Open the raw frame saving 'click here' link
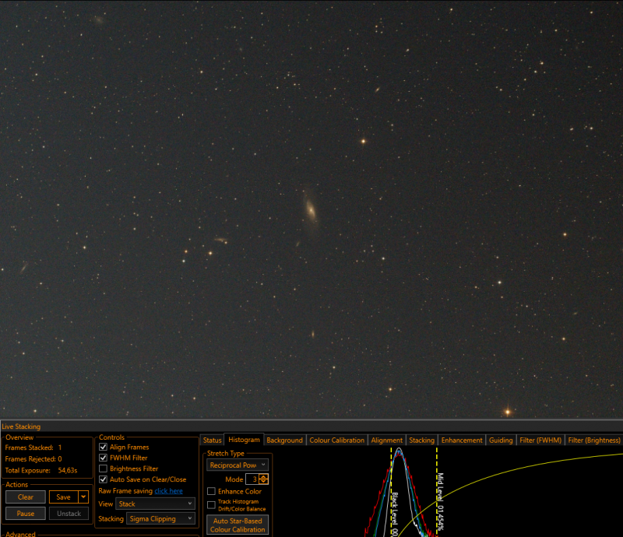 (168, 491)
